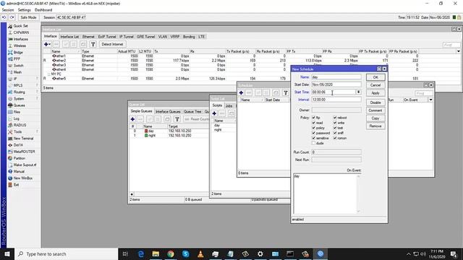The height and width of the screenshot is (260, 463).
Task: Click Apply in New Schedule
Action: 375,93
